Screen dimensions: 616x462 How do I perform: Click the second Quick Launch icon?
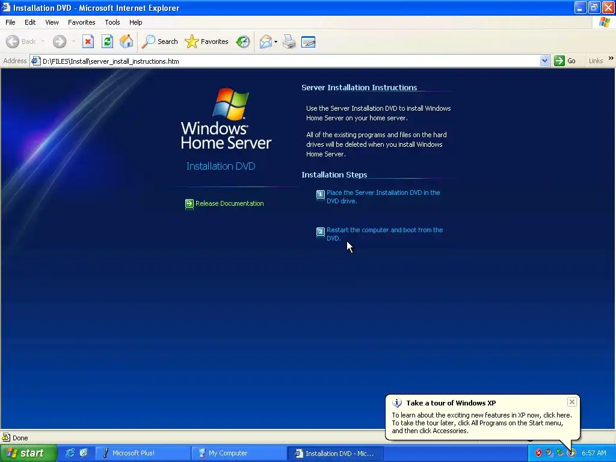[84, 453]
